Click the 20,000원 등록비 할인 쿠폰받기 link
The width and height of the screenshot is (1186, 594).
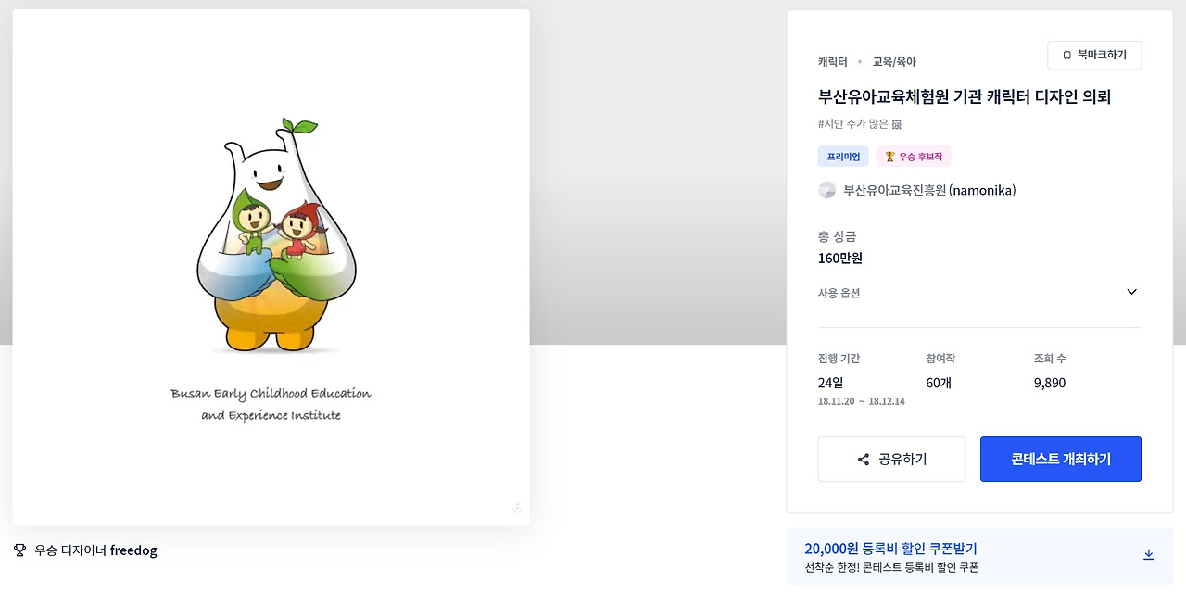pyautogui.click(x=890, y=549)
